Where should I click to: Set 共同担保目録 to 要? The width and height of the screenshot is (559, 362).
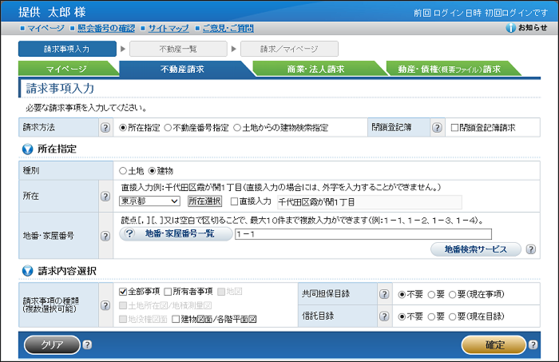431,295
